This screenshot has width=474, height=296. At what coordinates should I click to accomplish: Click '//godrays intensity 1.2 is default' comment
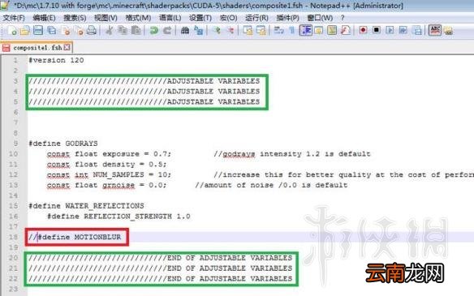coord(292,154)
